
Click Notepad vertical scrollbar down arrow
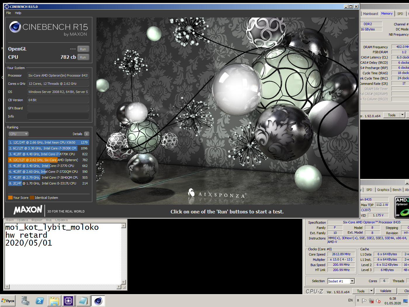[124, 282]
